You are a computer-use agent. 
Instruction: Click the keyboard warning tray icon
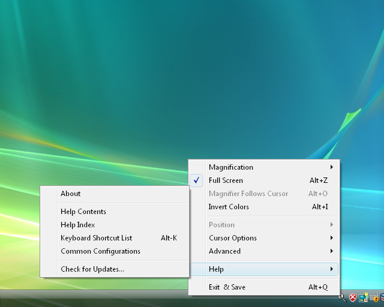tap(374, 297)
